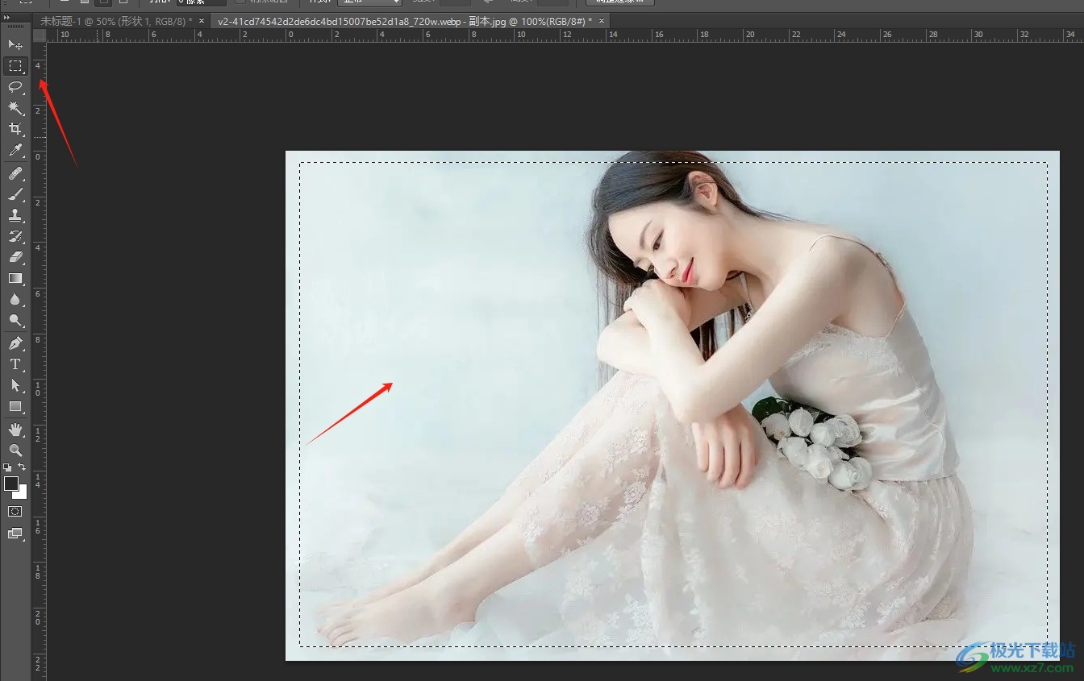
Task: Select the Rectangular Marquee tool
Action: pyautogui.click(x=15, y=65)
